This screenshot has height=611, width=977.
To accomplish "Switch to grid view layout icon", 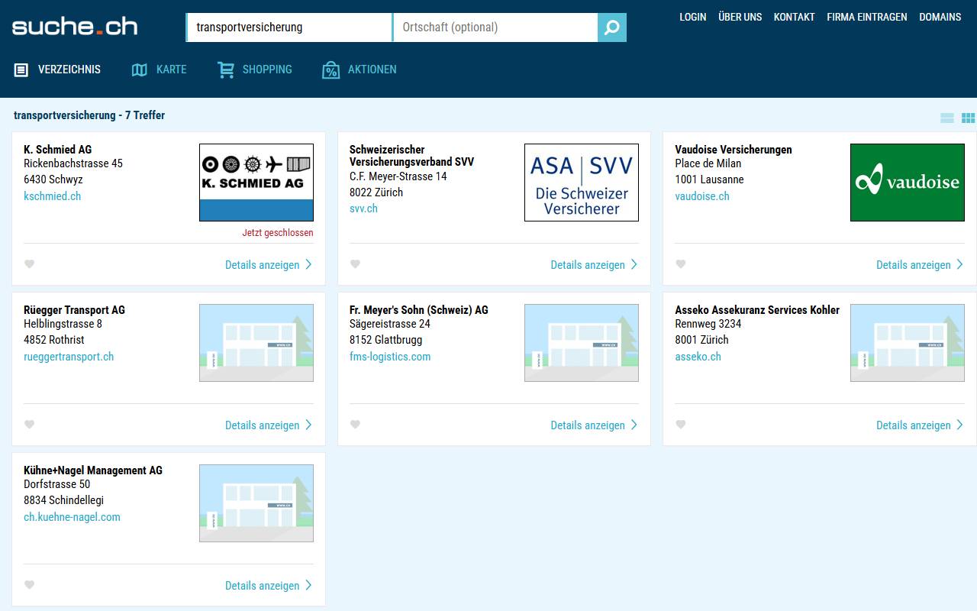I will [x=968, y=118].
